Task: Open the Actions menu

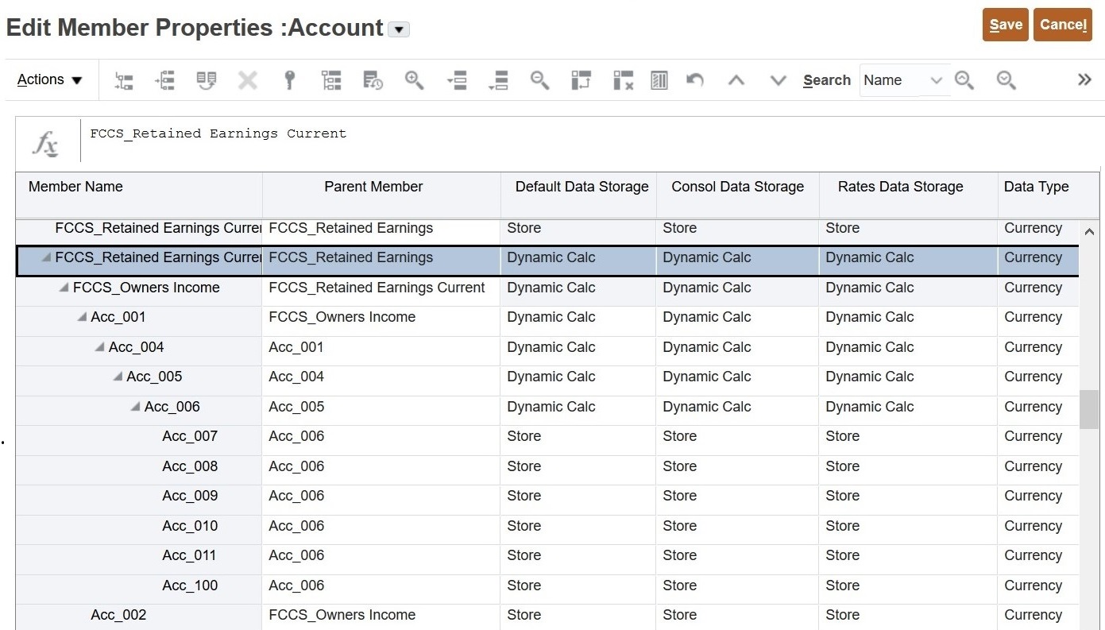Action: [x=50, y=80]
